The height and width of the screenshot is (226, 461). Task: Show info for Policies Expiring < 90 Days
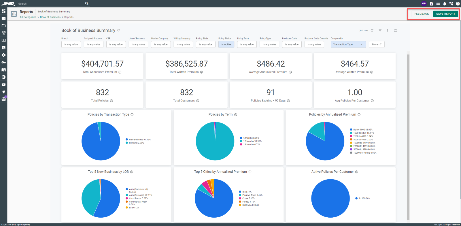[x=288, y=101]
